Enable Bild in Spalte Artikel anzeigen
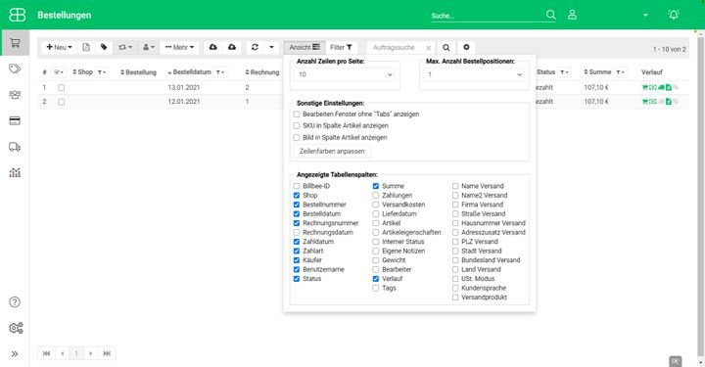This screenshot has height=367, width=705. (x=297, y=137)
